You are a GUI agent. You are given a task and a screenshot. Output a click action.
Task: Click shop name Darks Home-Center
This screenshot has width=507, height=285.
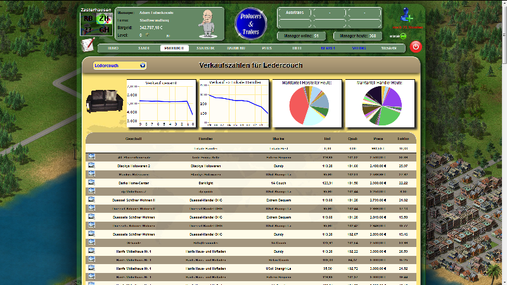[134, 183]
